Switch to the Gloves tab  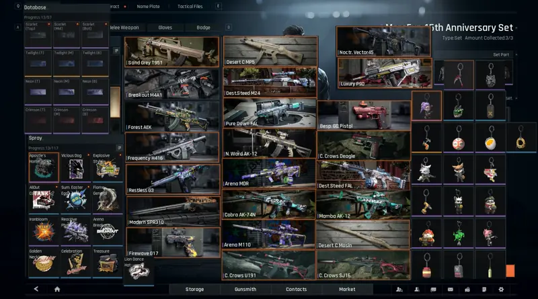click(x=165, y=28)
